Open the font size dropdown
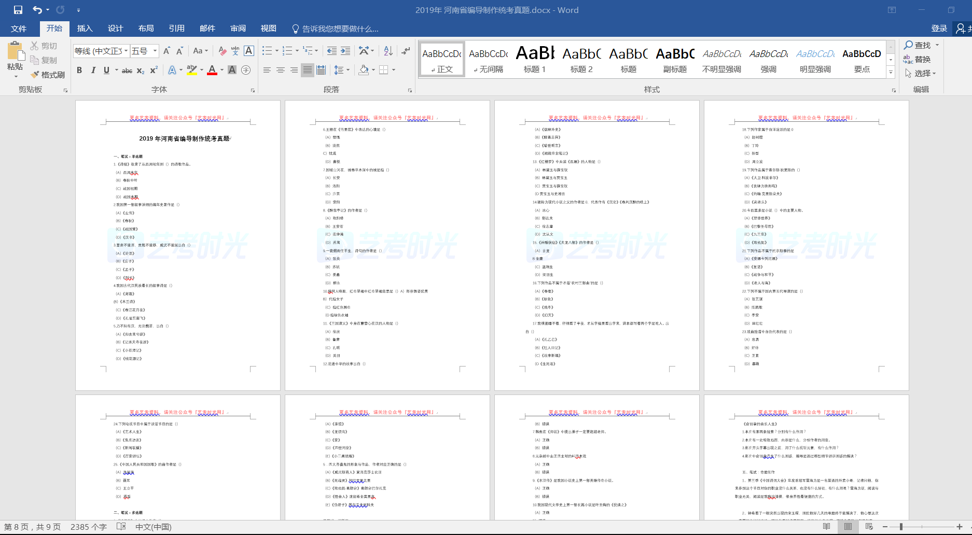The height and width of the screenshot is (535, 972). (155, 51)
